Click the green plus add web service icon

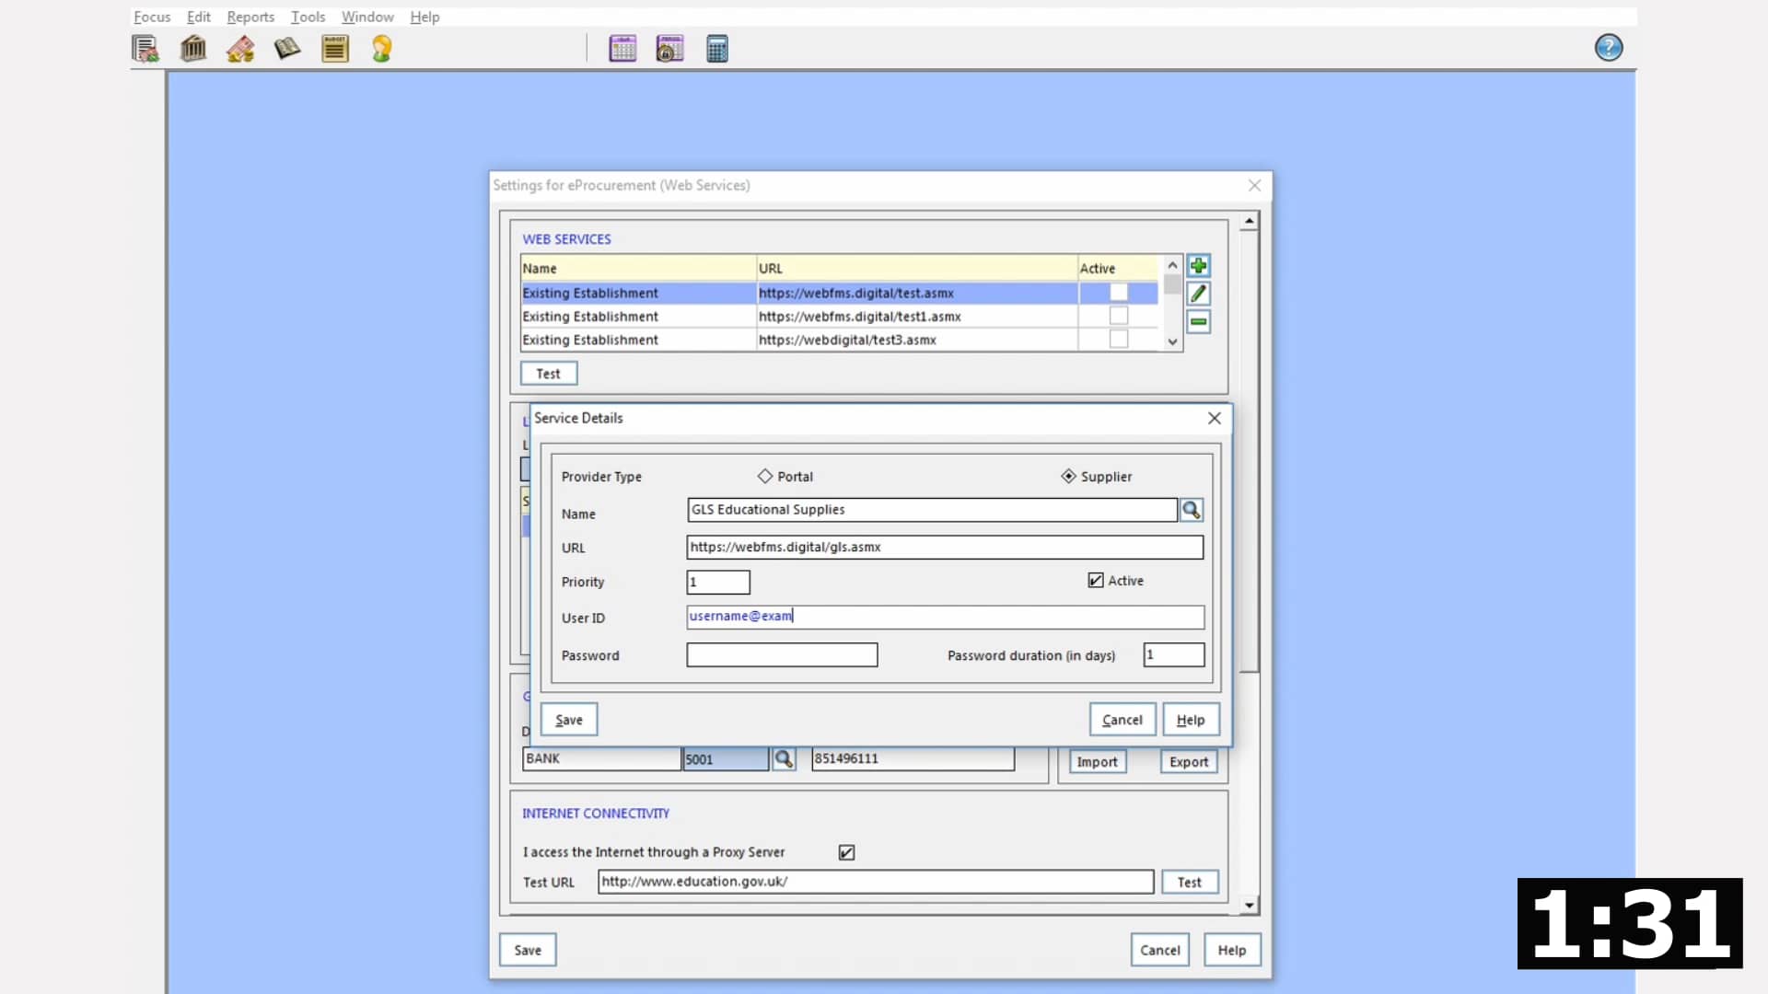click(1198, 266)
